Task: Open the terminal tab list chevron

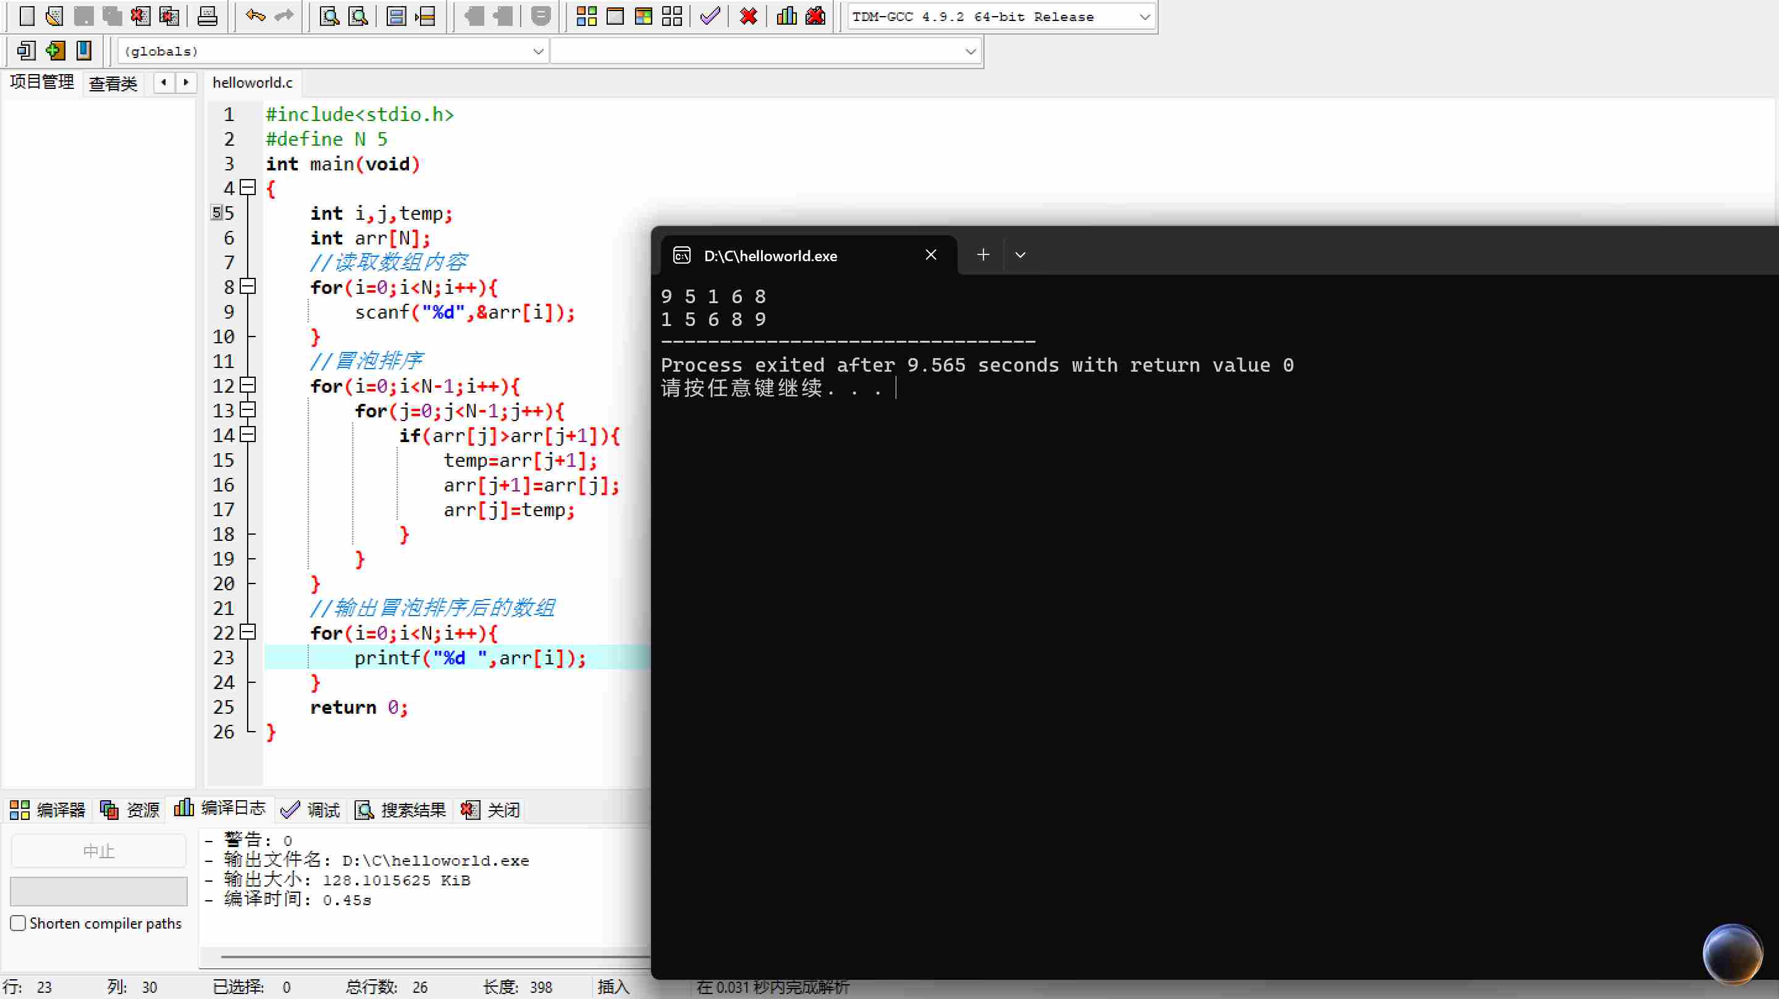Action: pyautogui.click(x=1020, y=255)
